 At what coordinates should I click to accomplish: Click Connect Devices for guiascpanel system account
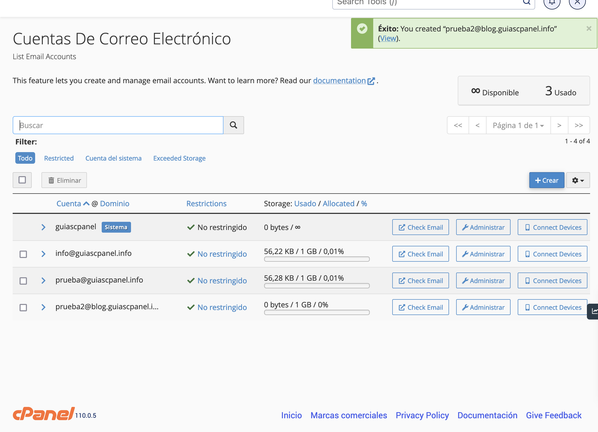point(552,227)
